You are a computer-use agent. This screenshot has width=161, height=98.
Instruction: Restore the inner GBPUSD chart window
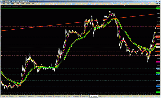[158, 4]
